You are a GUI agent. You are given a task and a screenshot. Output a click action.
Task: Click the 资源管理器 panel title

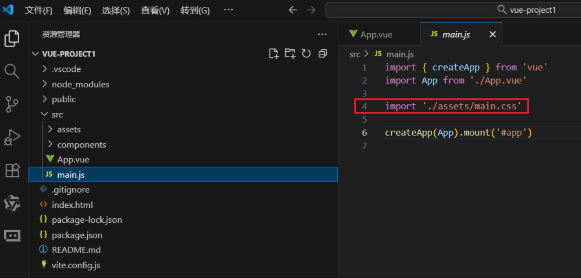[61, 34]
